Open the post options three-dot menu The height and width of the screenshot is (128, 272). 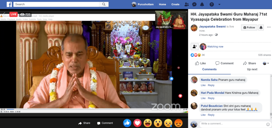269,27
